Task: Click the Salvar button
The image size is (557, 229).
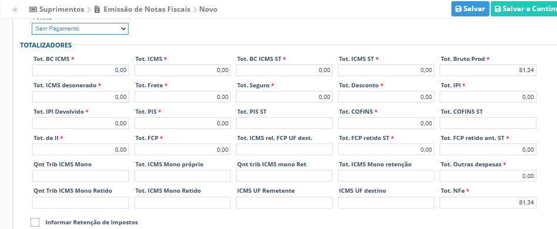Action: pyautogui.click(x=470, y=9)
